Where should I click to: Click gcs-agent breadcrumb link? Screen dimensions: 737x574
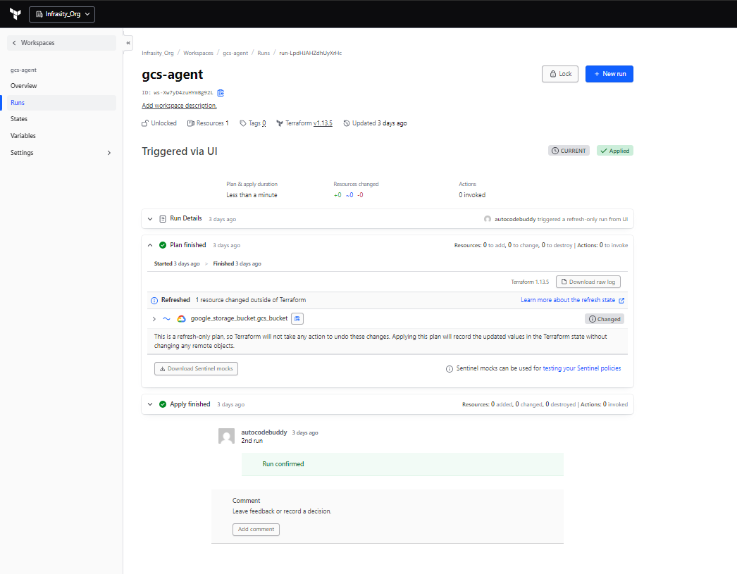pos(235,53)
